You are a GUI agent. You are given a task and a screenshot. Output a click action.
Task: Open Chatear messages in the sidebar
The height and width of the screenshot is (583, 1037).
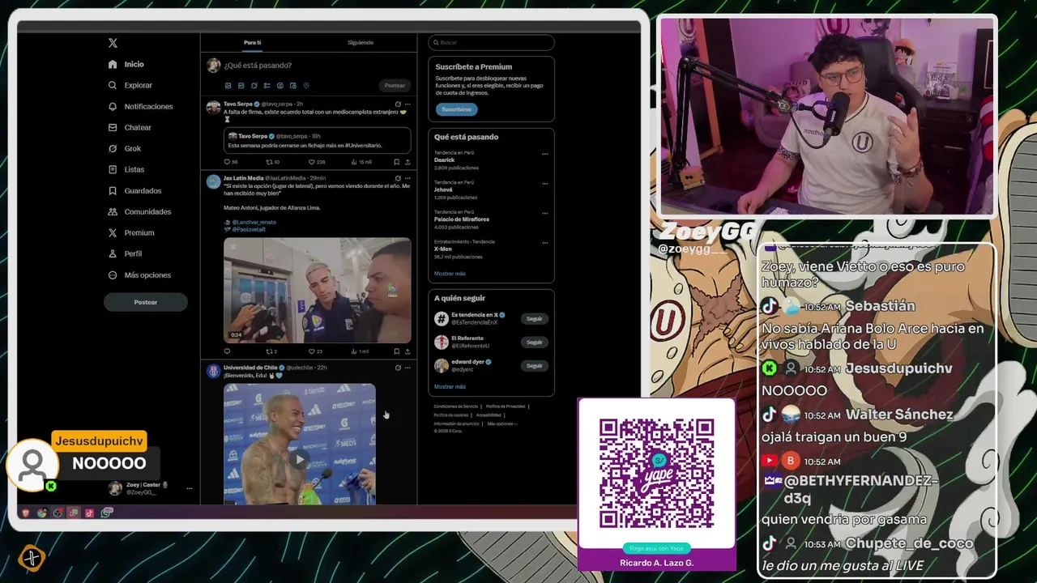tap(130, 127)
